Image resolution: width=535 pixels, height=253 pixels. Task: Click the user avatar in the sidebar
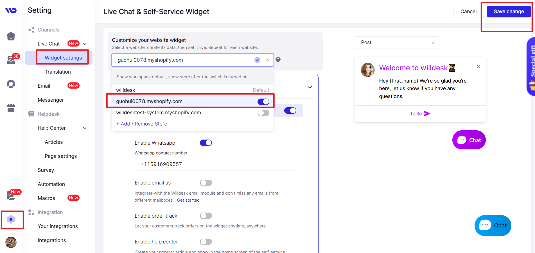pos(11,242)
